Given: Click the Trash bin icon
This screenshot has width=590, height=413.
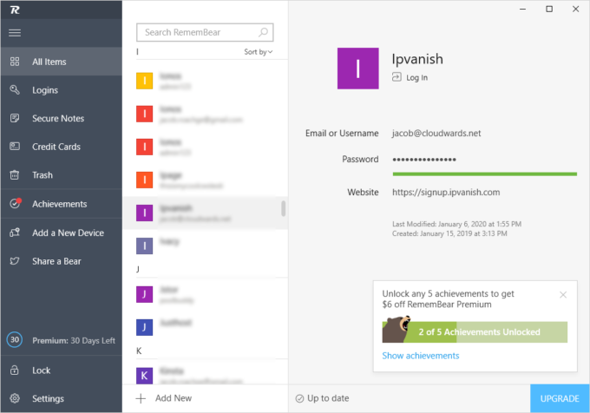Looking at the screenshot, I should pyautogui.click(x=15, y=175).
